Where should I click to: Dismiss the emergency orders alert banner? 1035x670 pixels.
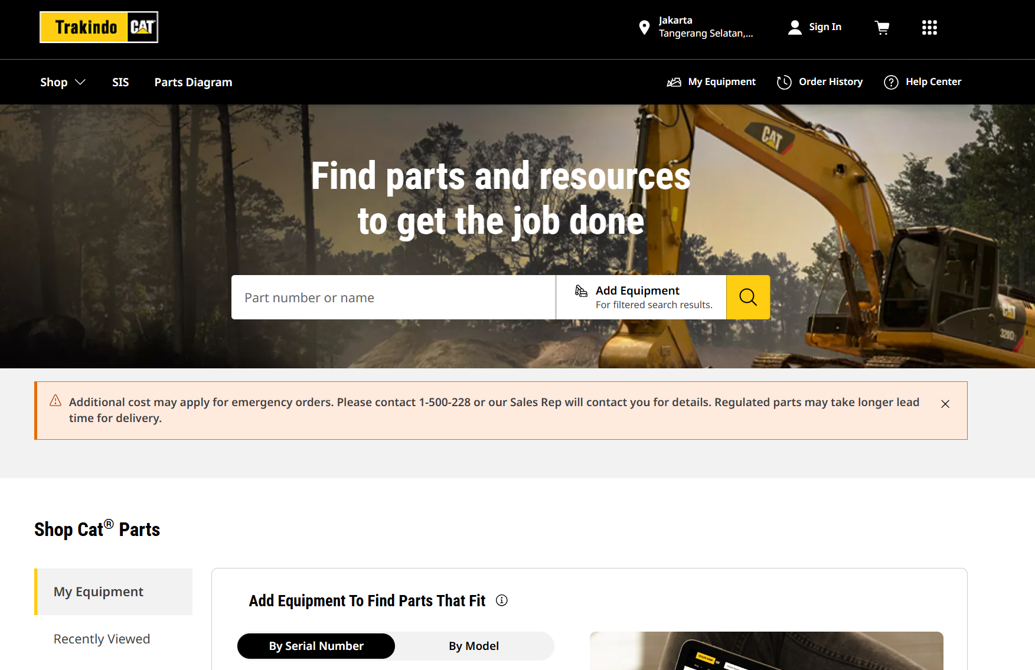[x=945, y=404]
